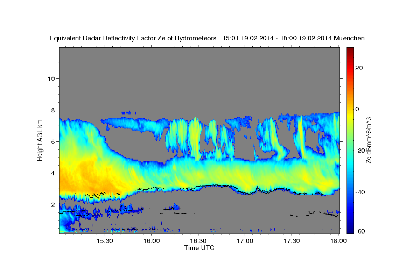Click the 15:30 time tick label

(x=105, y=241)
